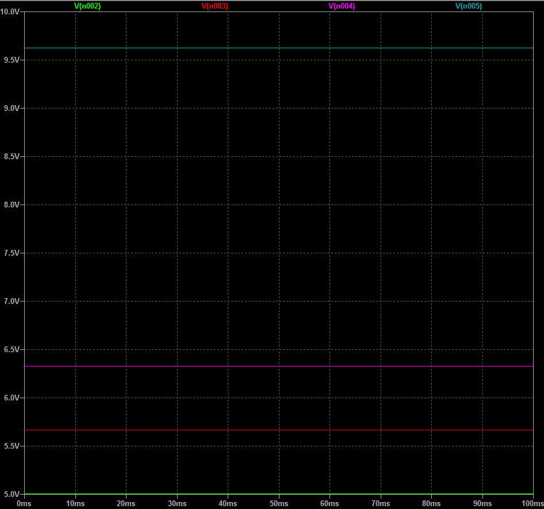Click the 8.0V axis tick label

(13, 205)
